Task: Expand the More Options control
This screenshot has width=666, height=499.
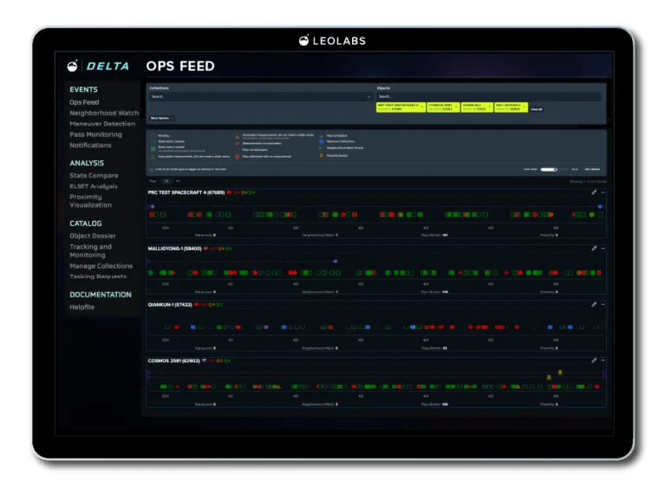Action: click(x=161, y=118)
